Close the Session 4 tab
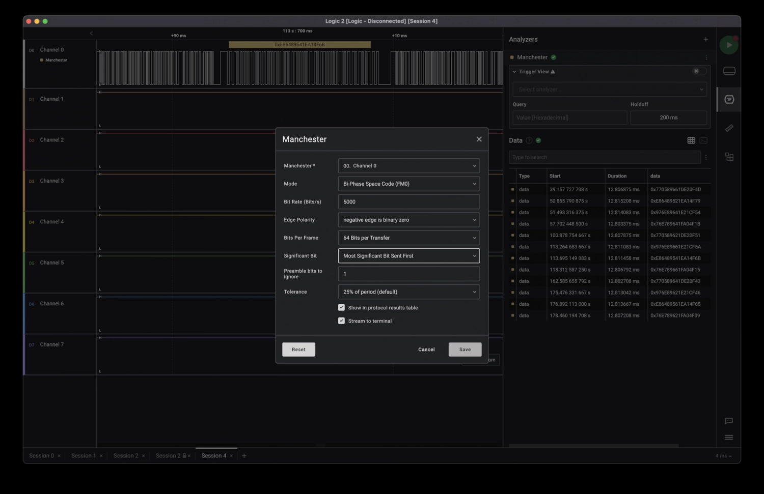The image size is (764, 494). click(x=231, y=456)
